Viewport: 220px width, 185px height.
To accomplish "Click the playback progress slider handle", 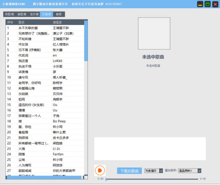I will [106, 179].
